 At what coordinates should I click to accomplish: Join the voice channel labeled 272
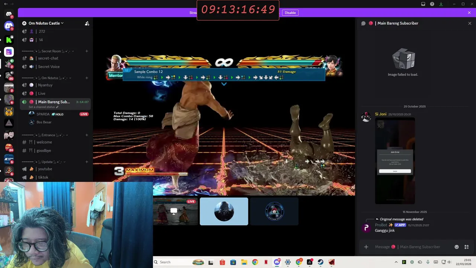point(55,32)
